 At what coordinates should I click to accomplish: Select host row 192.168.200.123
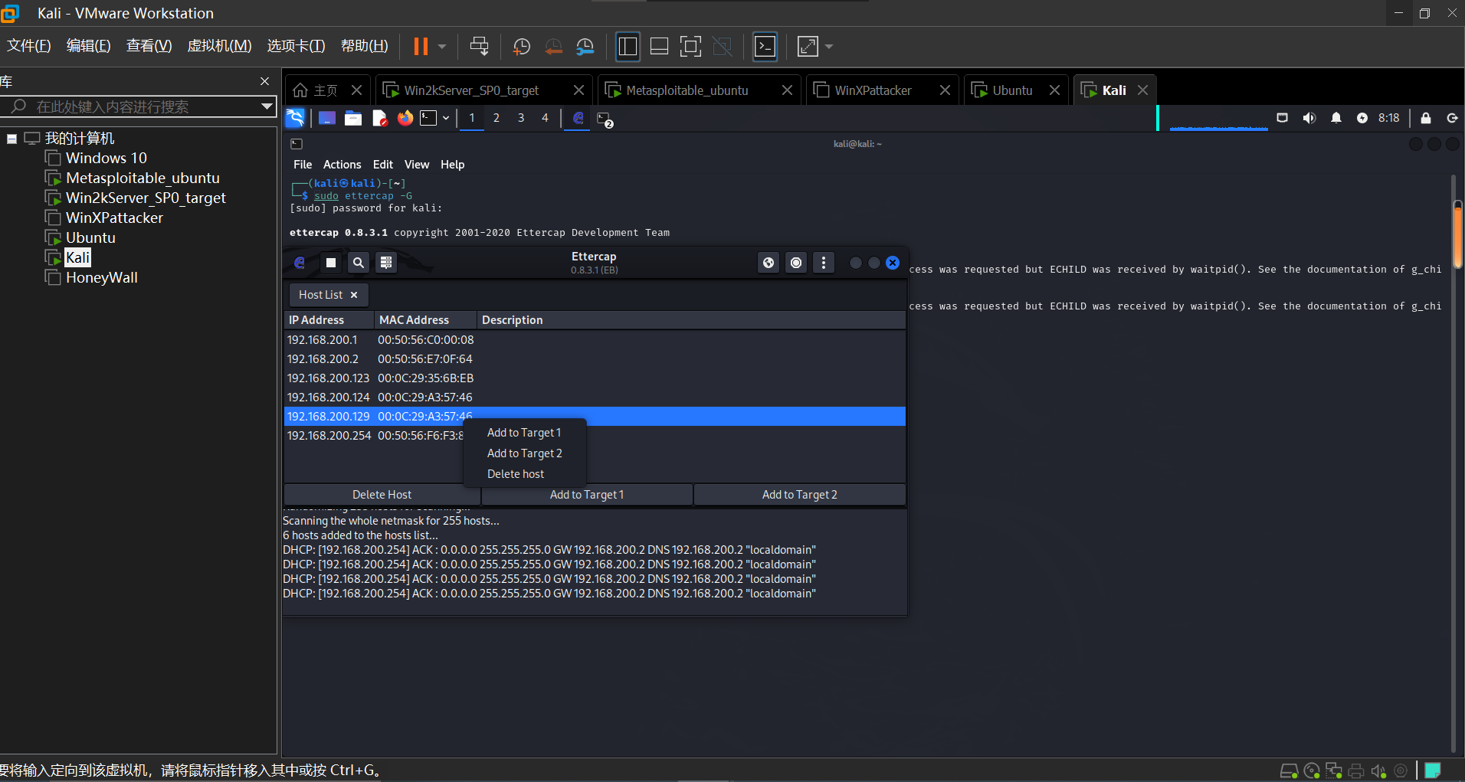(595, 378)
